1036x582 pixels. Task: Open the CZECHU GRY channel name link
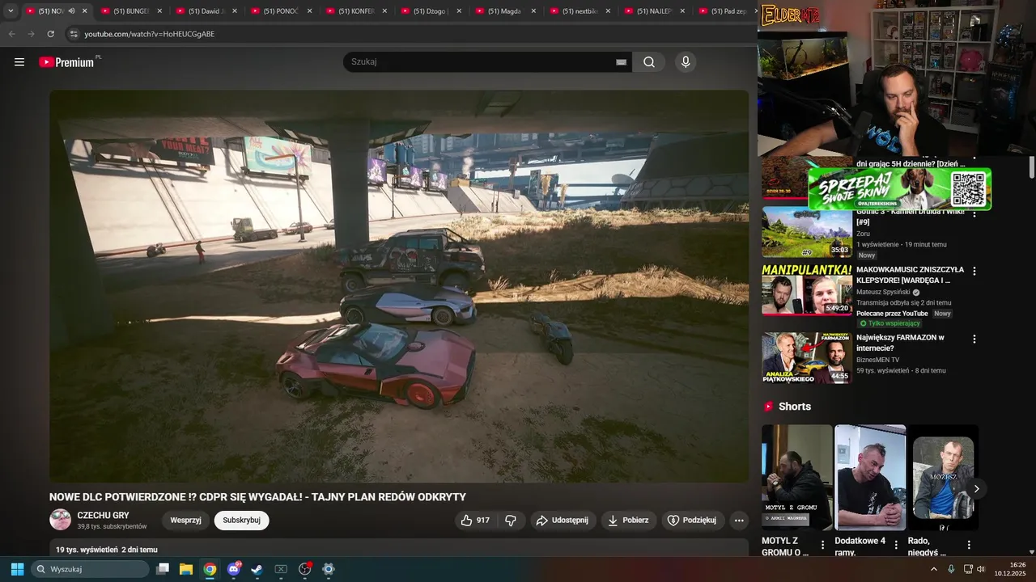(x=103, y=516)
